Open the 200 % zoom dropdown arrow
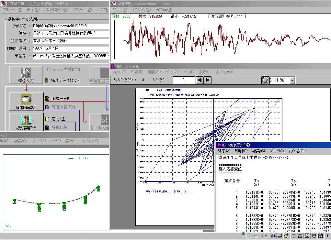The height and width of the screenshot is (240, 331). pos(292,80)
